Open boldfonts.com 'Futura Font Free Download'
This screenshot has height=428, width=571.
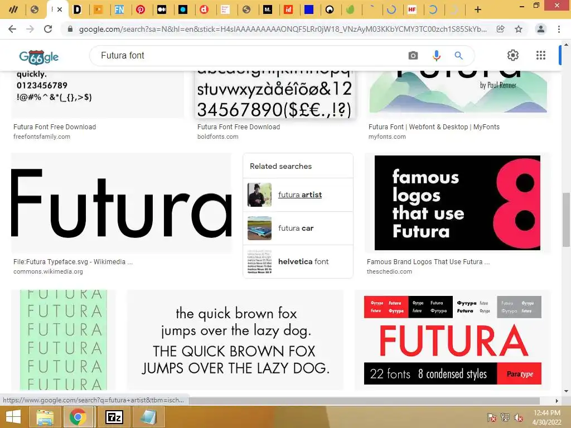click(239, 127)
